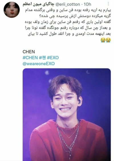Open the author's round profile avatar

click(12, 10)
